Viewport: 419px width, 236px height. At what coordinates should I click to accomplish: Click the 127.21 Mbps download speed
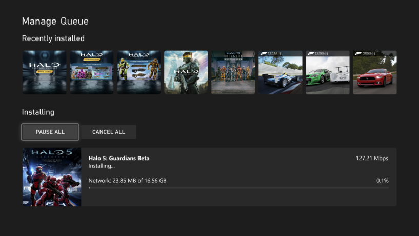click(x=372, y=158)
